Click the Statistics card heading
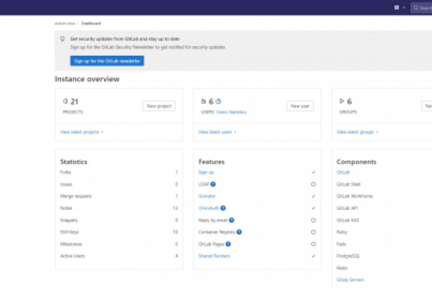This screenshot has width=432, height=288. 74,162
